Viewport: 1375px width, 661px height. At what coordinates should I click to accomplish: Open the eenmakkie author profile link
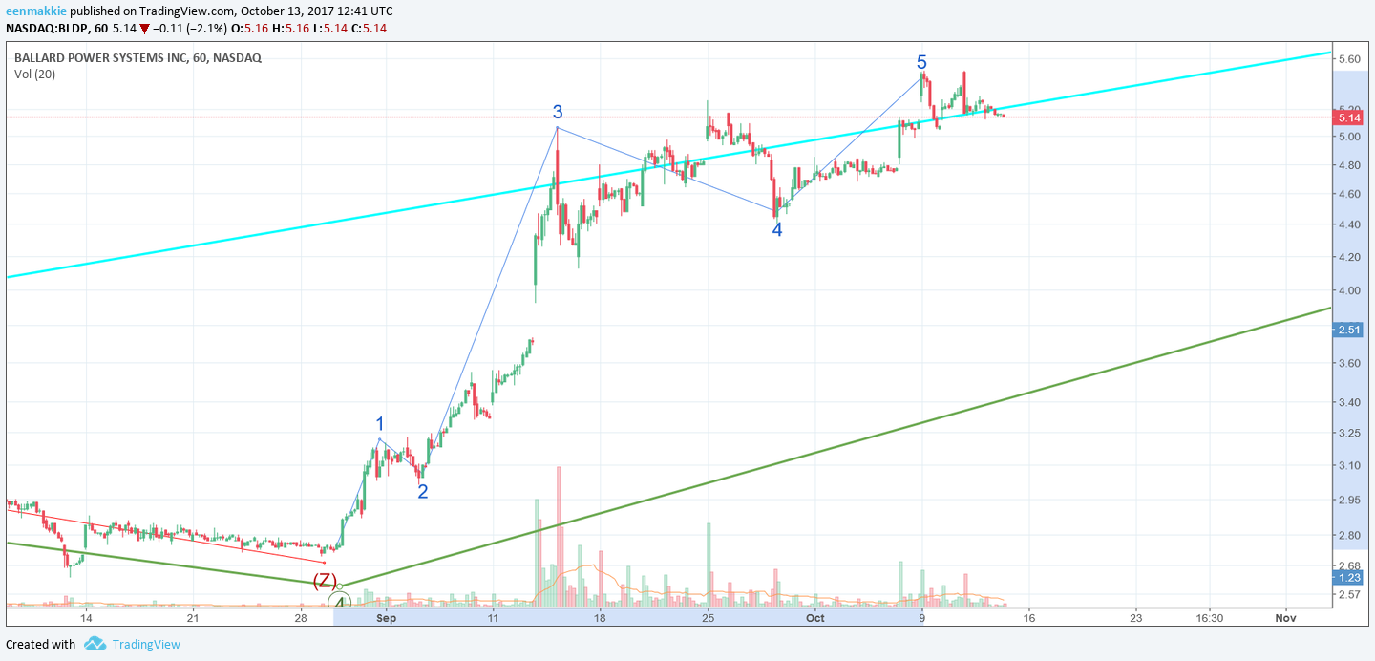tap(36, 11)
